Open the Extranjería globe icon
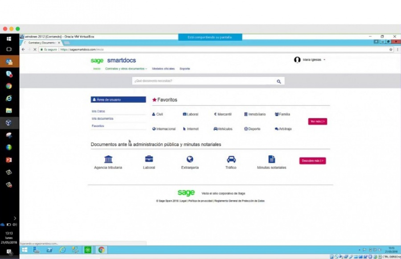401x259 pixels. (x=189, y=159)
